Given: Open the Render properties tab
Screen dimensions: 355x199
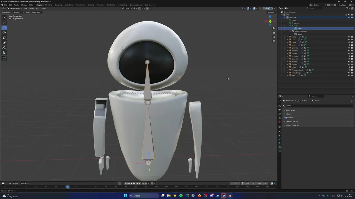Looking at the screenshot, I should coord(280,106).
